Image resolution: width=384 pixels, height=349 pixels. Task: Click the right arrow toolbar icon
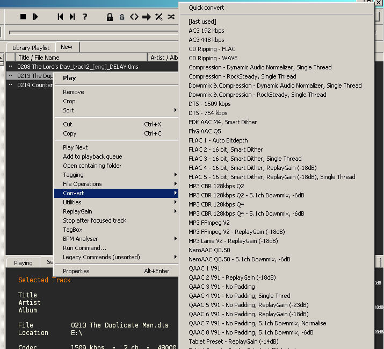tap(147, 17)
